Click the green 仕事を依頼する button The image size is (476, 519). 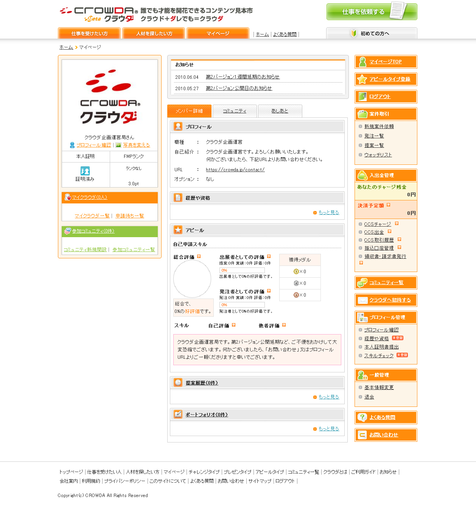(x=372, y=12)
